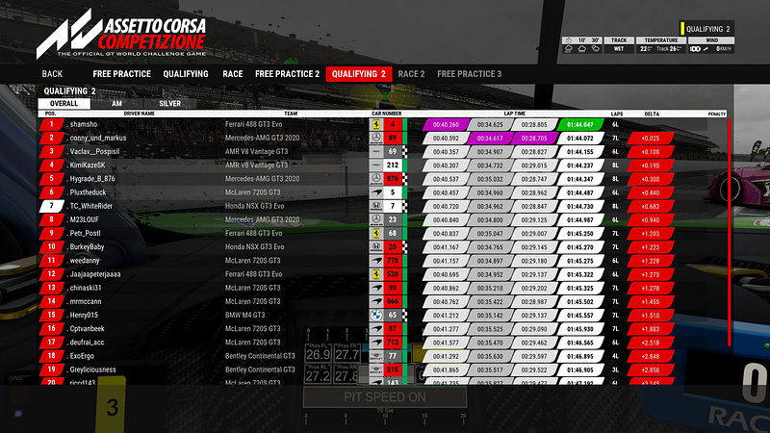Select the Qualifying 2 tab
This screenshot has width=770, height=433.
point(359,74)
